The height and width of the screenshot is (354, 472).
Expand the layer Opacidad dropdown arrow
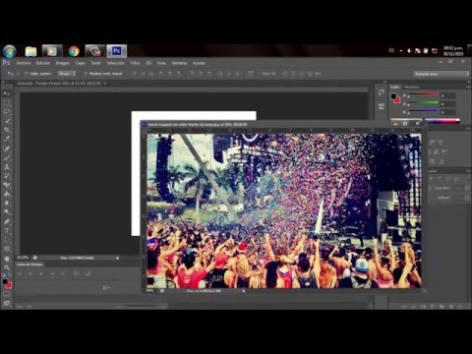click(x=467, y=188)
